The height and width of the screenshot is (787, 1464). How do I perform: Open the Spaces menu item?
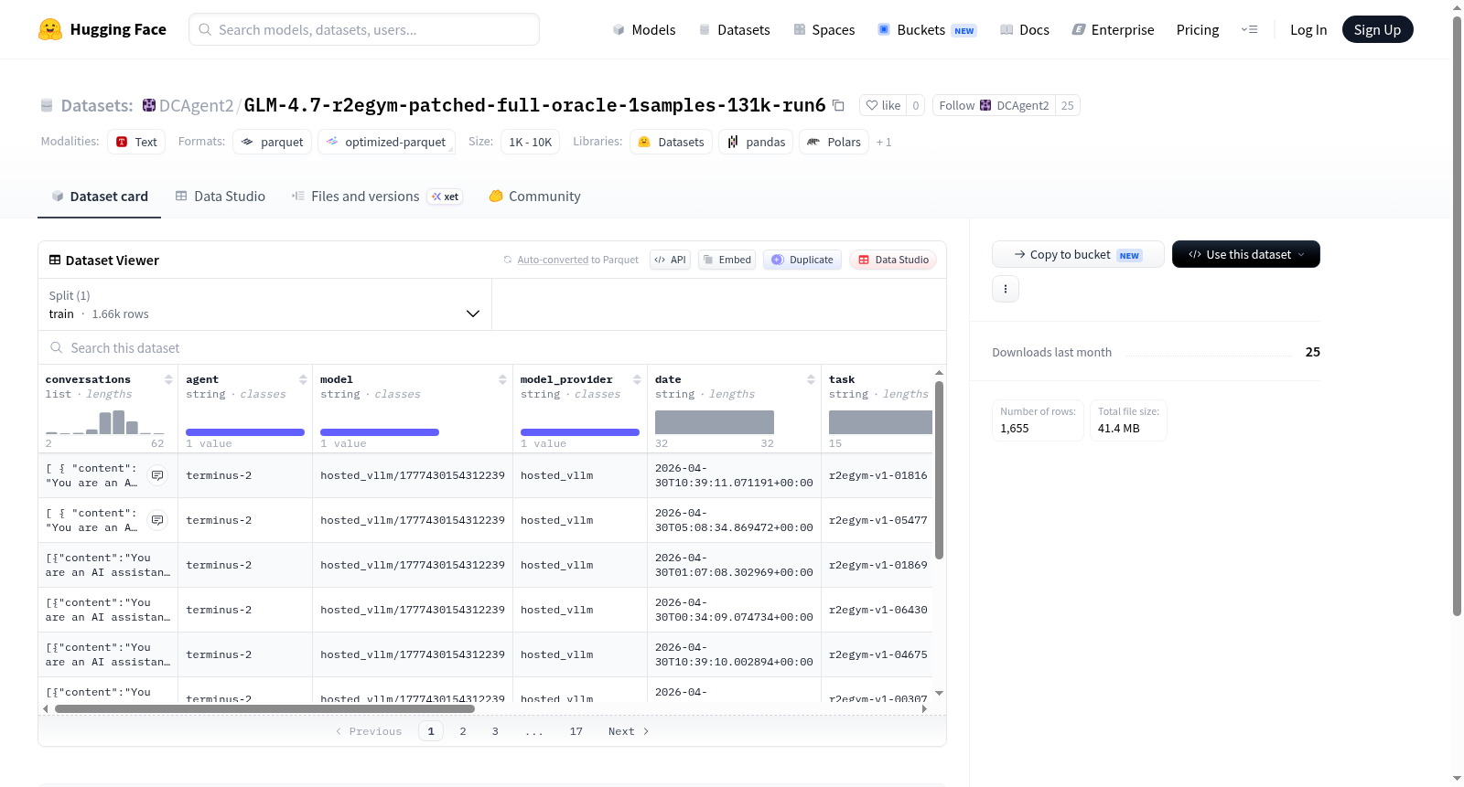(823, 29)
